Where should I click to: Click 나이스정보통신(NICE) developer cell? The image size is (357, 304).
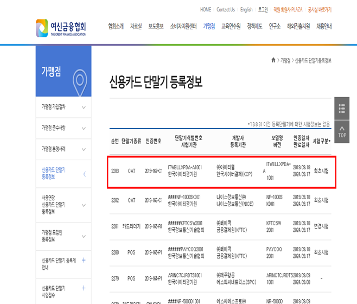click(x=235, y=204)
